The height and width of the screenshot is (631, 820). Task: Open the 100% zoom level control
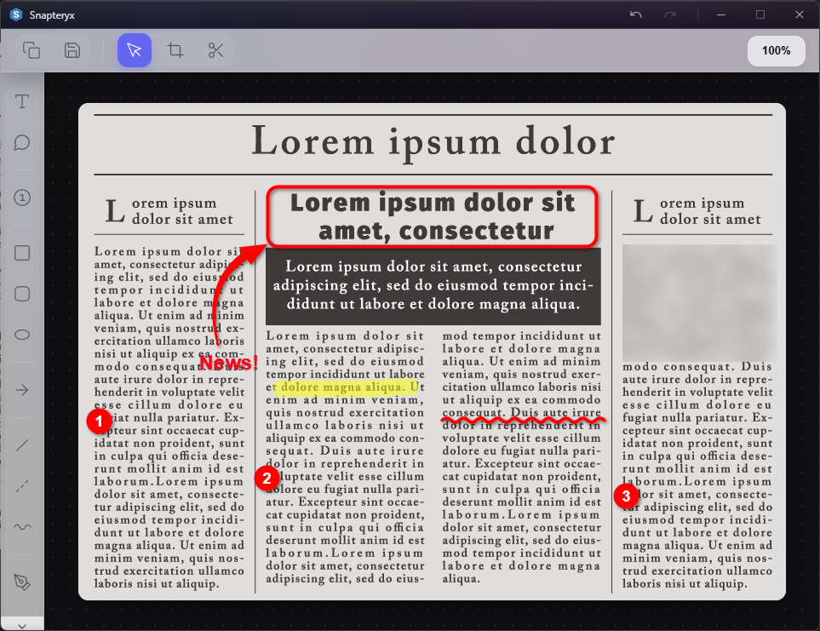(776, 50)
